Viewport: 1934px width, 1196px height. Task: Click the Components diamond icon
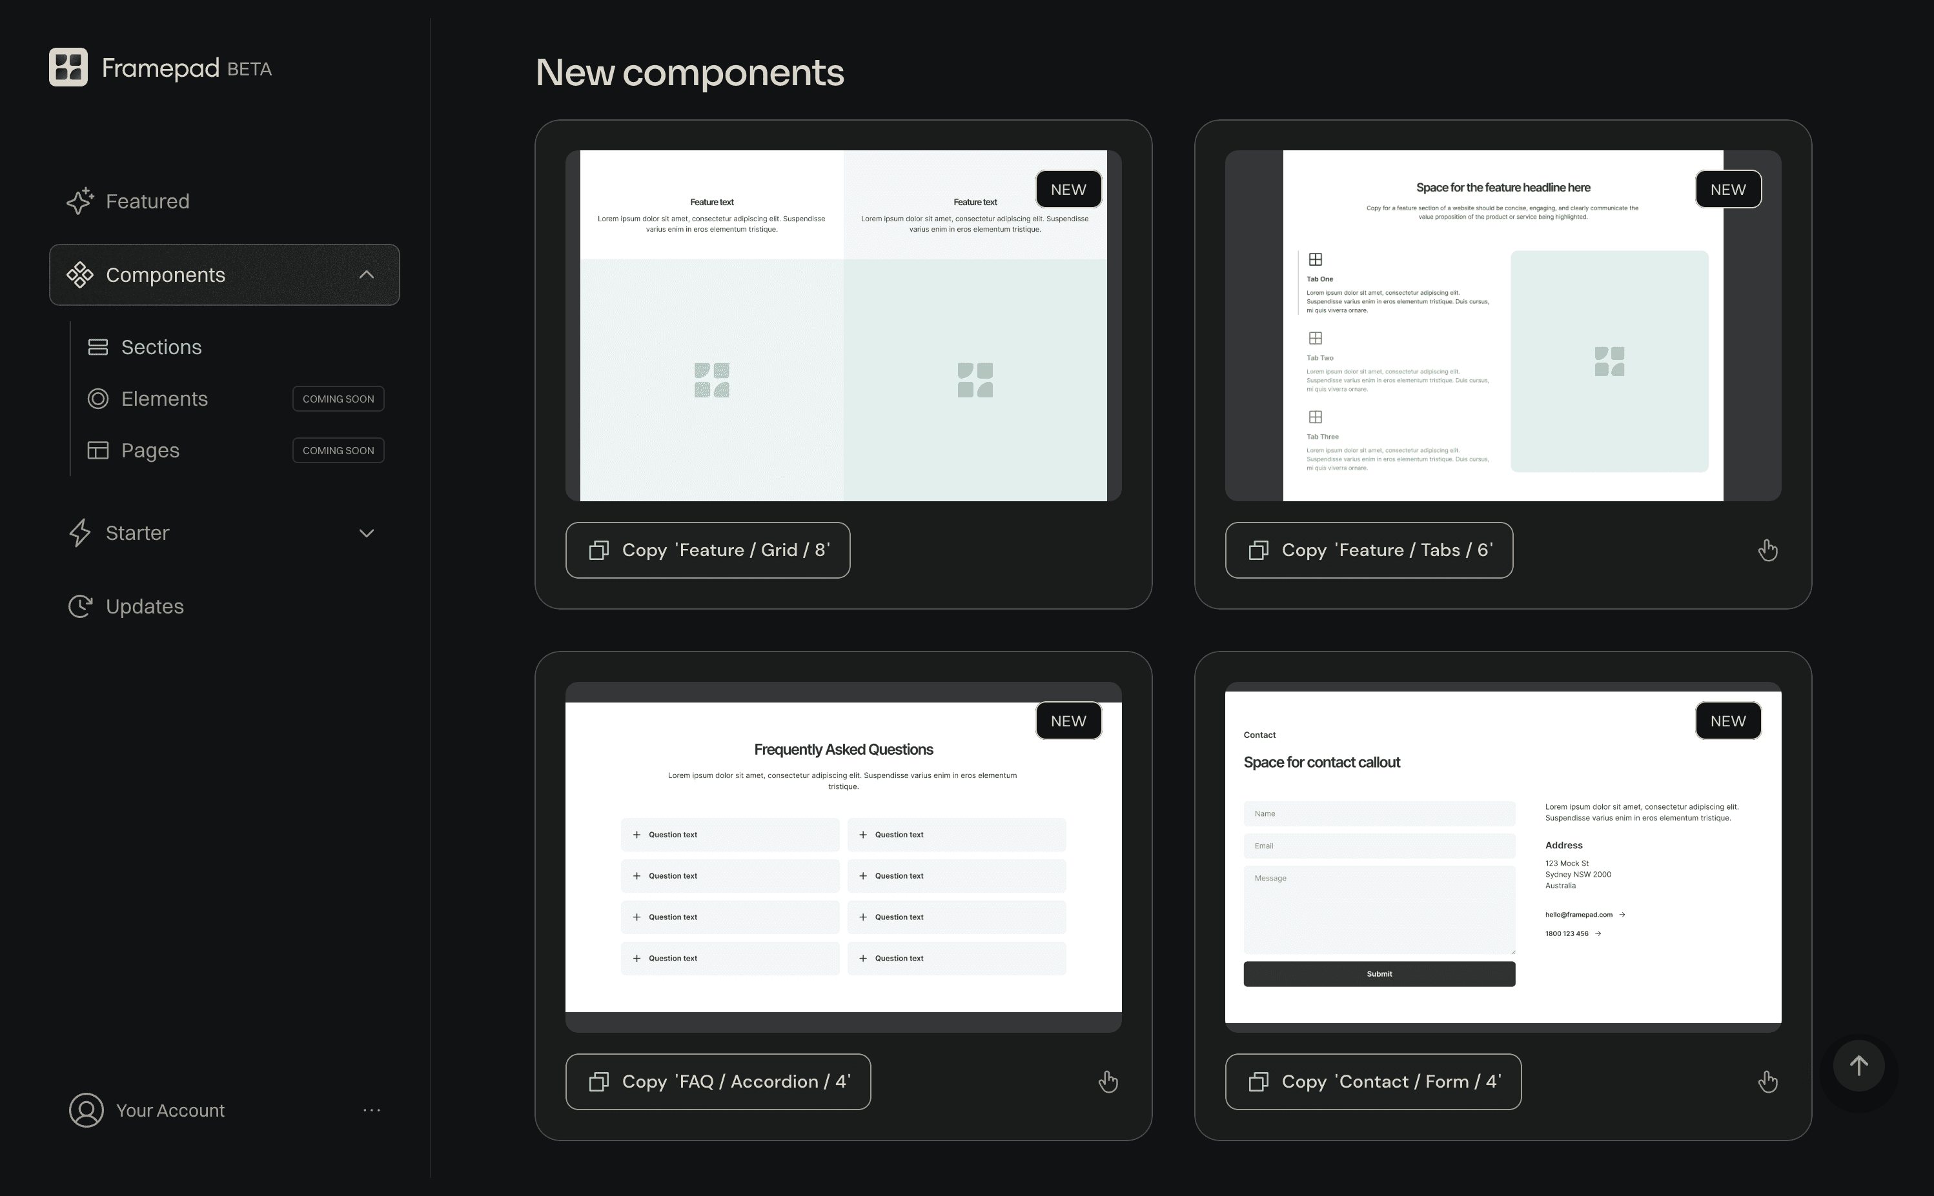click(x=80, y=274)
